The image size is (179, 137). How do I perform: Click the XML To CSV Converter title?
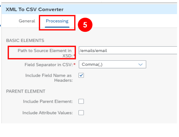(x=35, y=9)
